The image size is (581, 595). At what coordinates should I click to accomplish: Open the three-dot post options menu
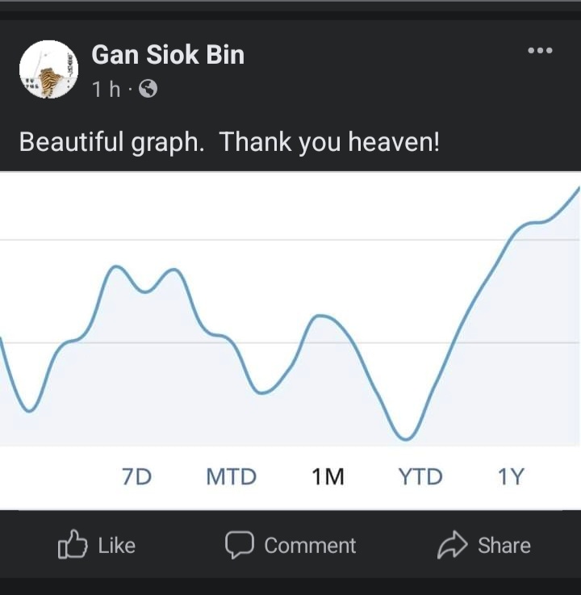coord(539,50)
